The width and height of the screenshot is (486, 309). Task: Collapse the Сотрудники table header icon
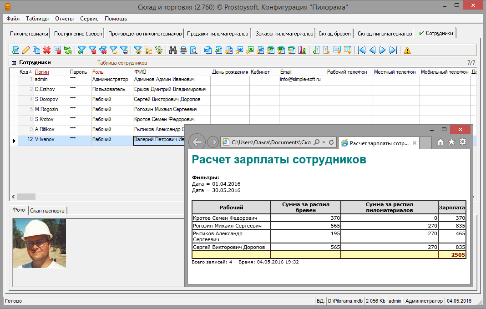tap(14, 63)
